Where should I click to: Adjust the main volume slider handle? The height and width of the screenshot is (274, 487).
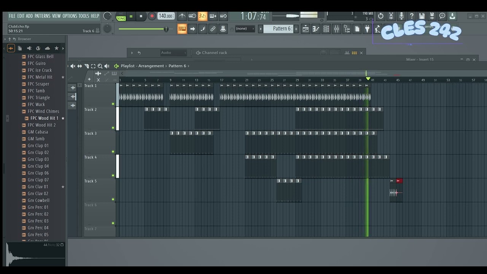tap(166, 29)
